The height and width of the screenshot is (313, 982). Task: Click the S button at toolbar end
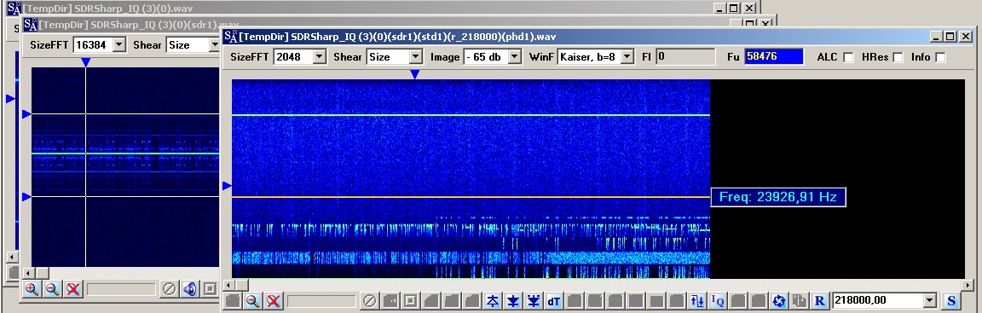pyautogui.click(x=951, y=300)
